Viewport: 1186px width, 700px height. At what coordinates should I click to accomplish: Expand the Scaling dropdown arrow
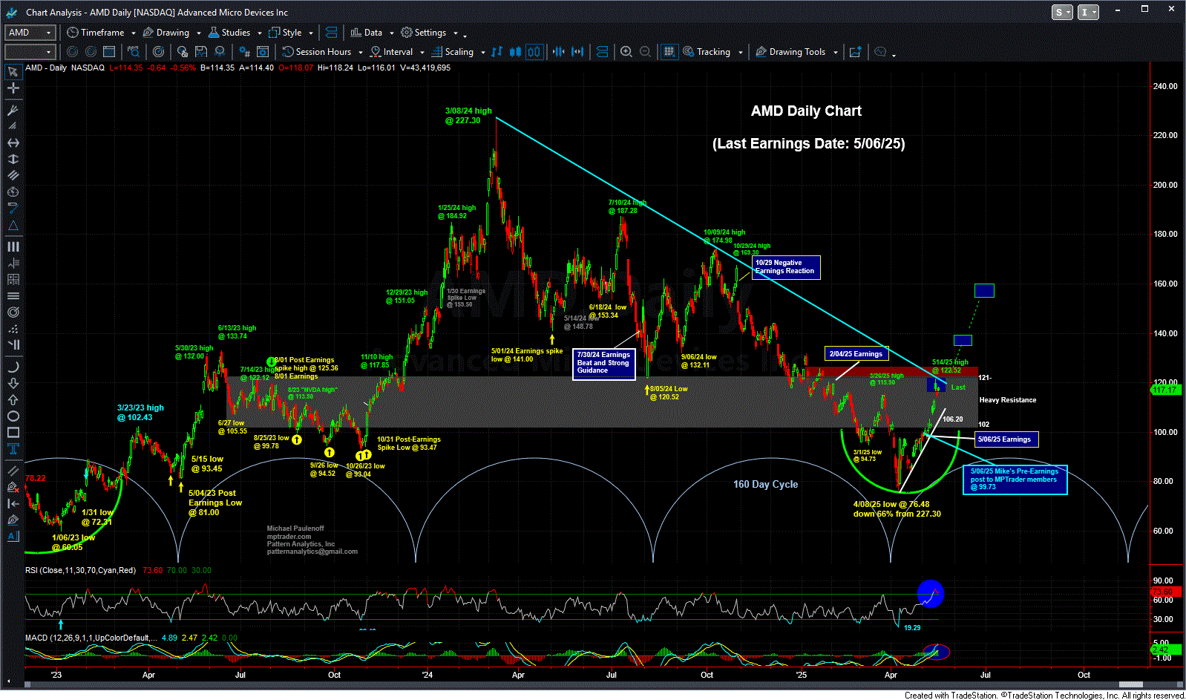pyautogui.click(x=482, y=53)
